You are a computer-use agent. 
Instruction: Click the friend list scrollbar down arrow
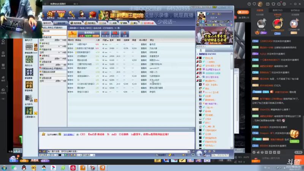pos(232,148)
